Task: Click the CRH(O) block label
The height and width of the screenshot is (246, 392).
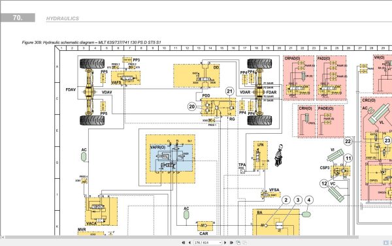Action: [x=306, y=108]
